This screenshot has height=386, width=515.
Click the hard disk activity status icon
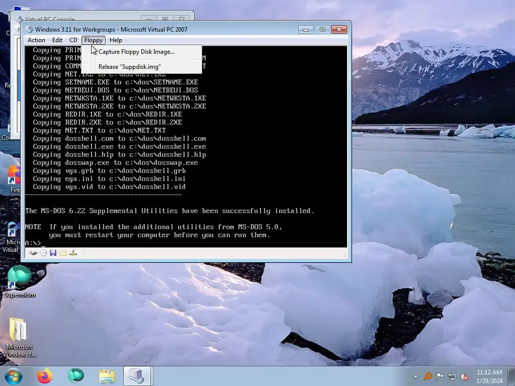pyautogui.click(x=33, y=253)
